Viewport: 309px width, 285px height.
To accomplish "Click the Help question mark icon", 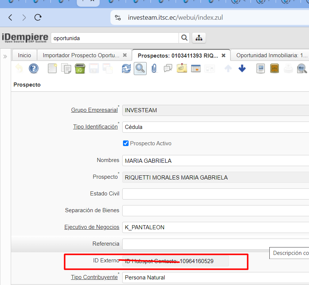I will [x=34, y=68].
